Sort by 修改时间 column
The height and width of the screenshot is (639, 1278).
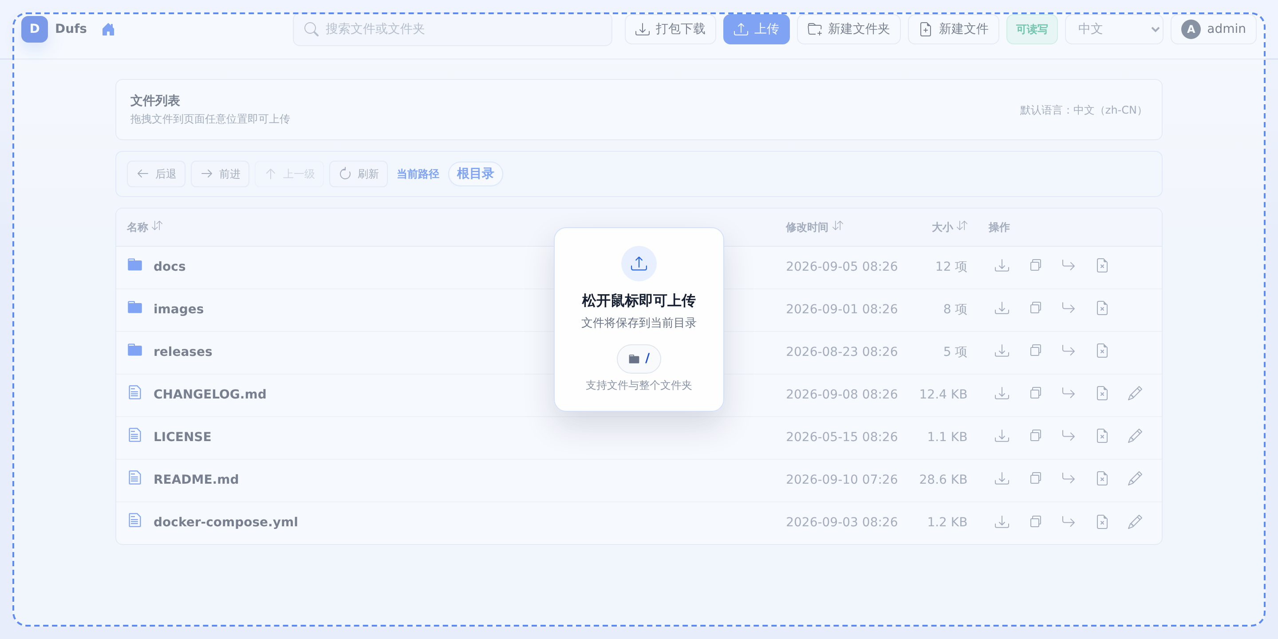coord(814,227)
